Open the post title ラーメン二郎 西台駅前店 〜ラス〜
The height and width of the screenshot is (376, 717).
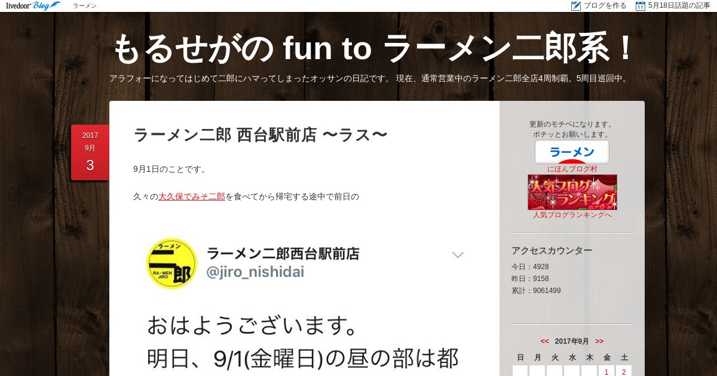point(261,135)
